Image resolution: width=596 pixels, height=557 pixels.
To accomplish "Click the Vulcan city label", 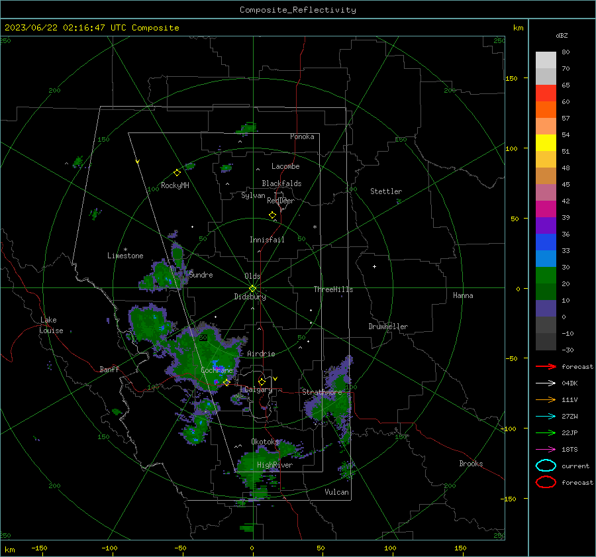I will point(336,492).
